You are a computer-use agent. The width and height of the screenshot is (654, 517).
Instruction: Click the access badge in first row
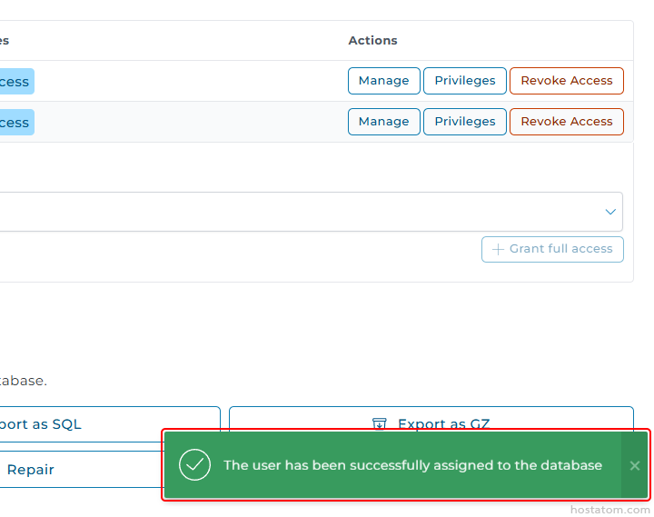tap(17, 82)
